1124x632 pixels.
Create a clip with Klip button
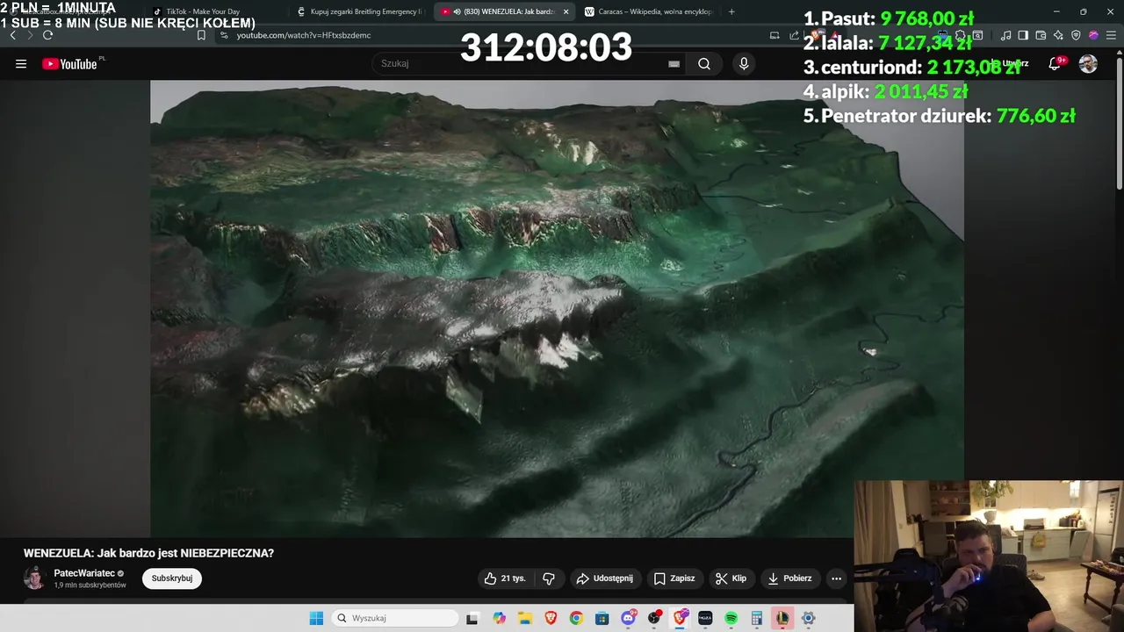click(x=731, y=578)
